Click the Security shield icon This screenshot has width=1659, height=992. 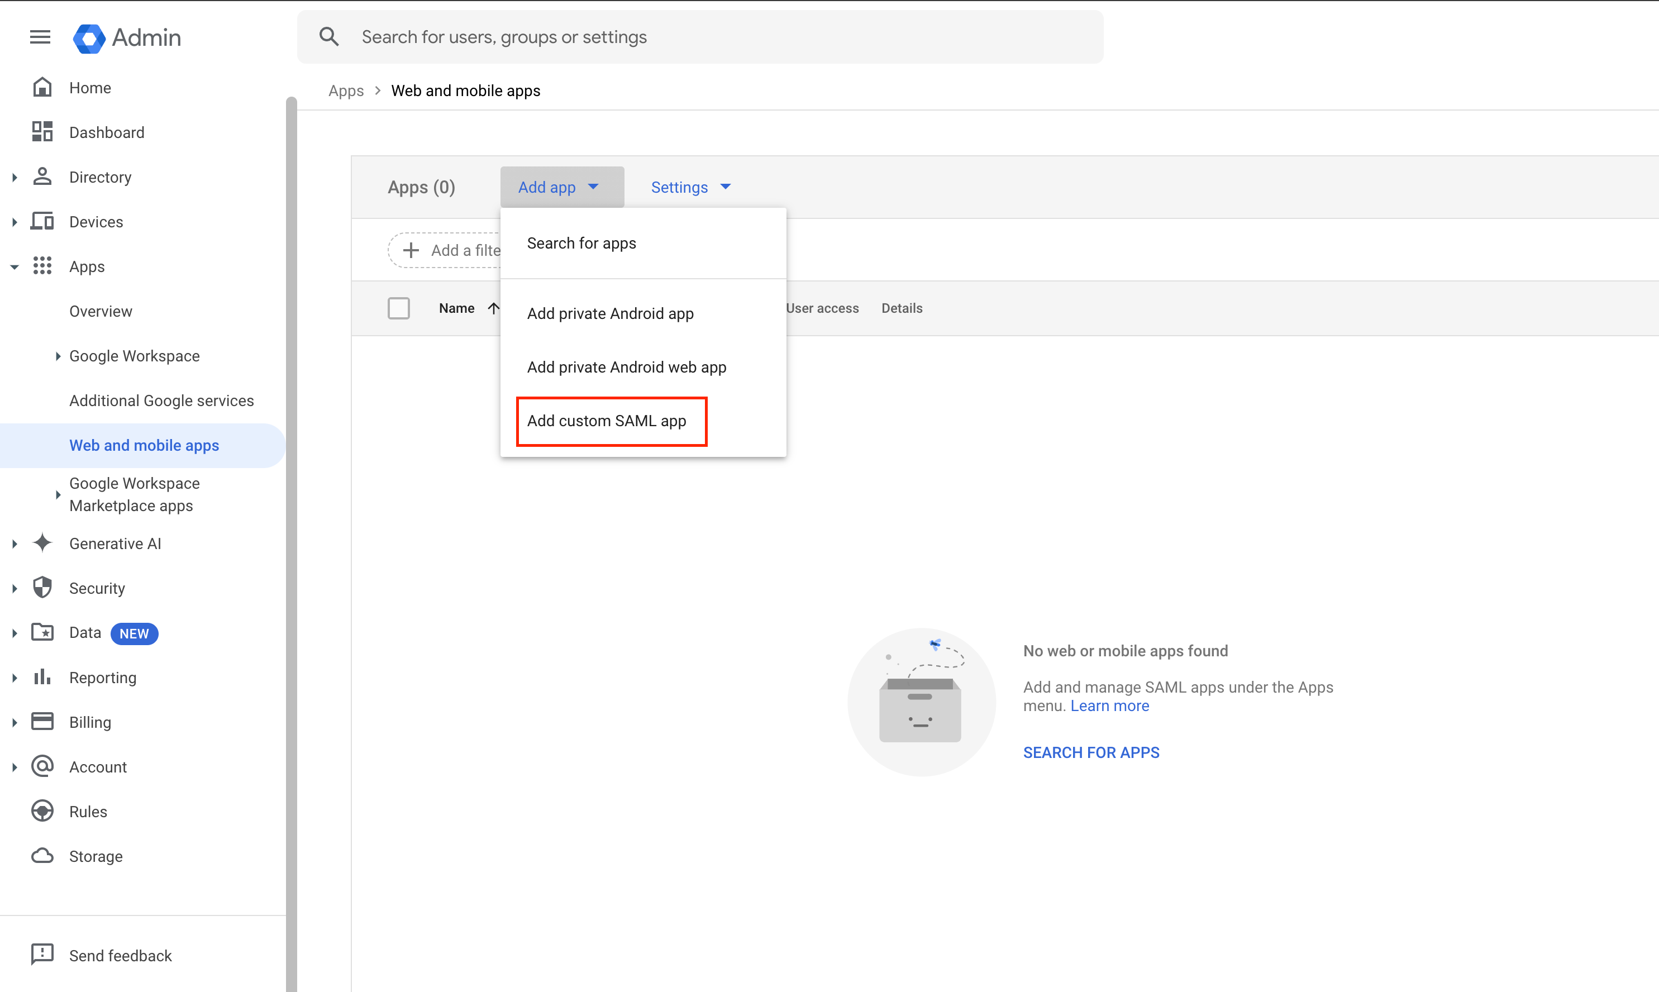click(42, 588)
